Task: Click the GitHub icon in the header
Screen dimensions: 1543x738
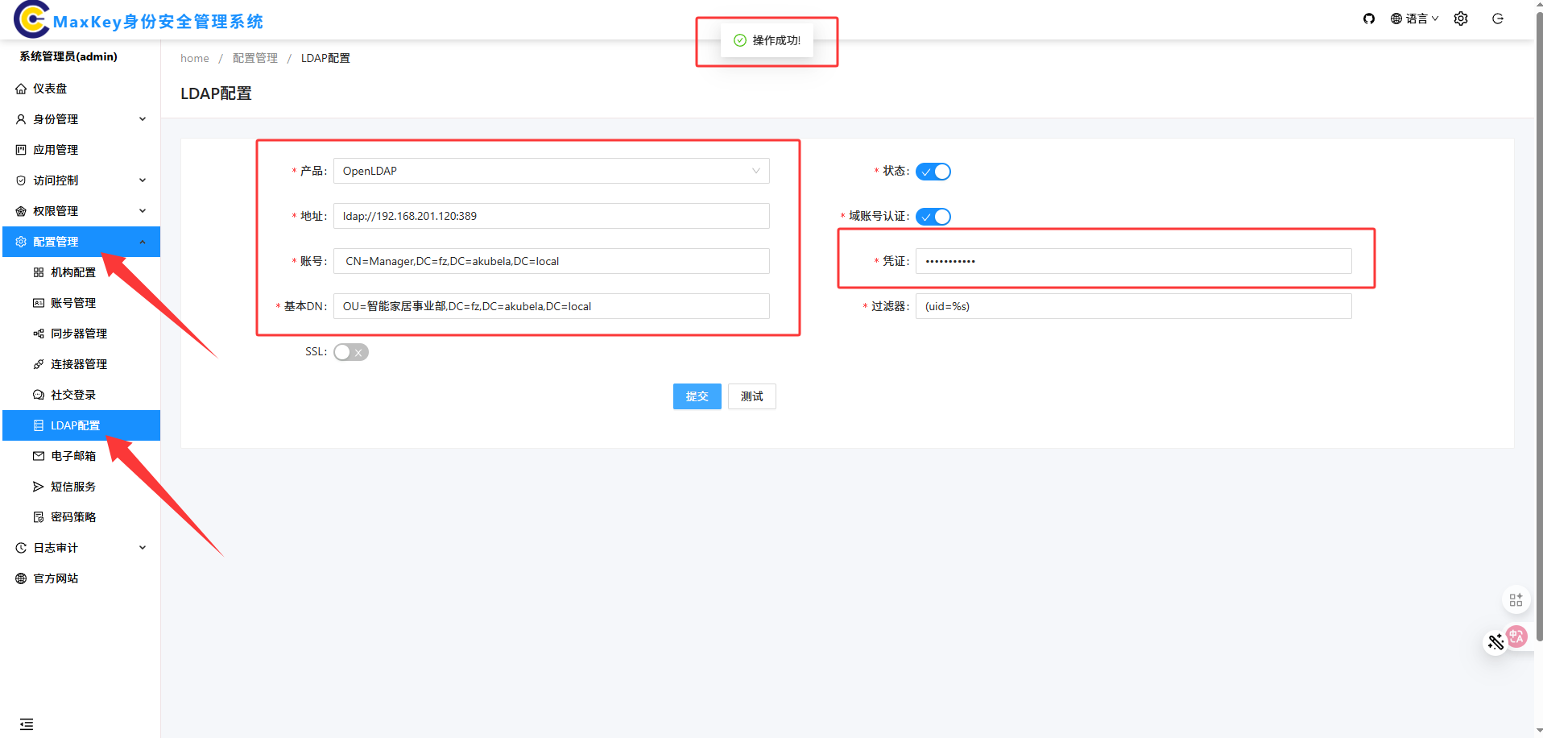Action: (x=1368, y=19)
